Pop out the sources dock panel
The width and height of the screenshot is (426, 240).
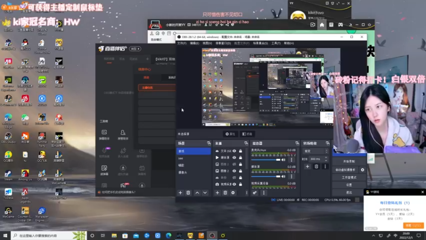click(246, 143)
